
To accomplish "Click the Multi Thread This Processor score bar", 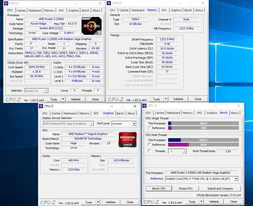I will [x=203, y=140].
